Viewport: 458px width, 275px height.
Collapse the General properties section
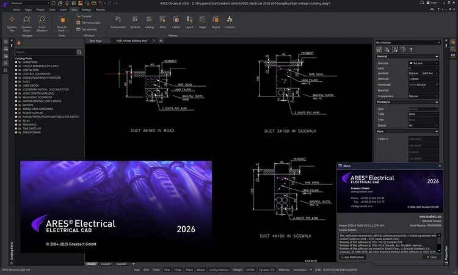[437, 56]
